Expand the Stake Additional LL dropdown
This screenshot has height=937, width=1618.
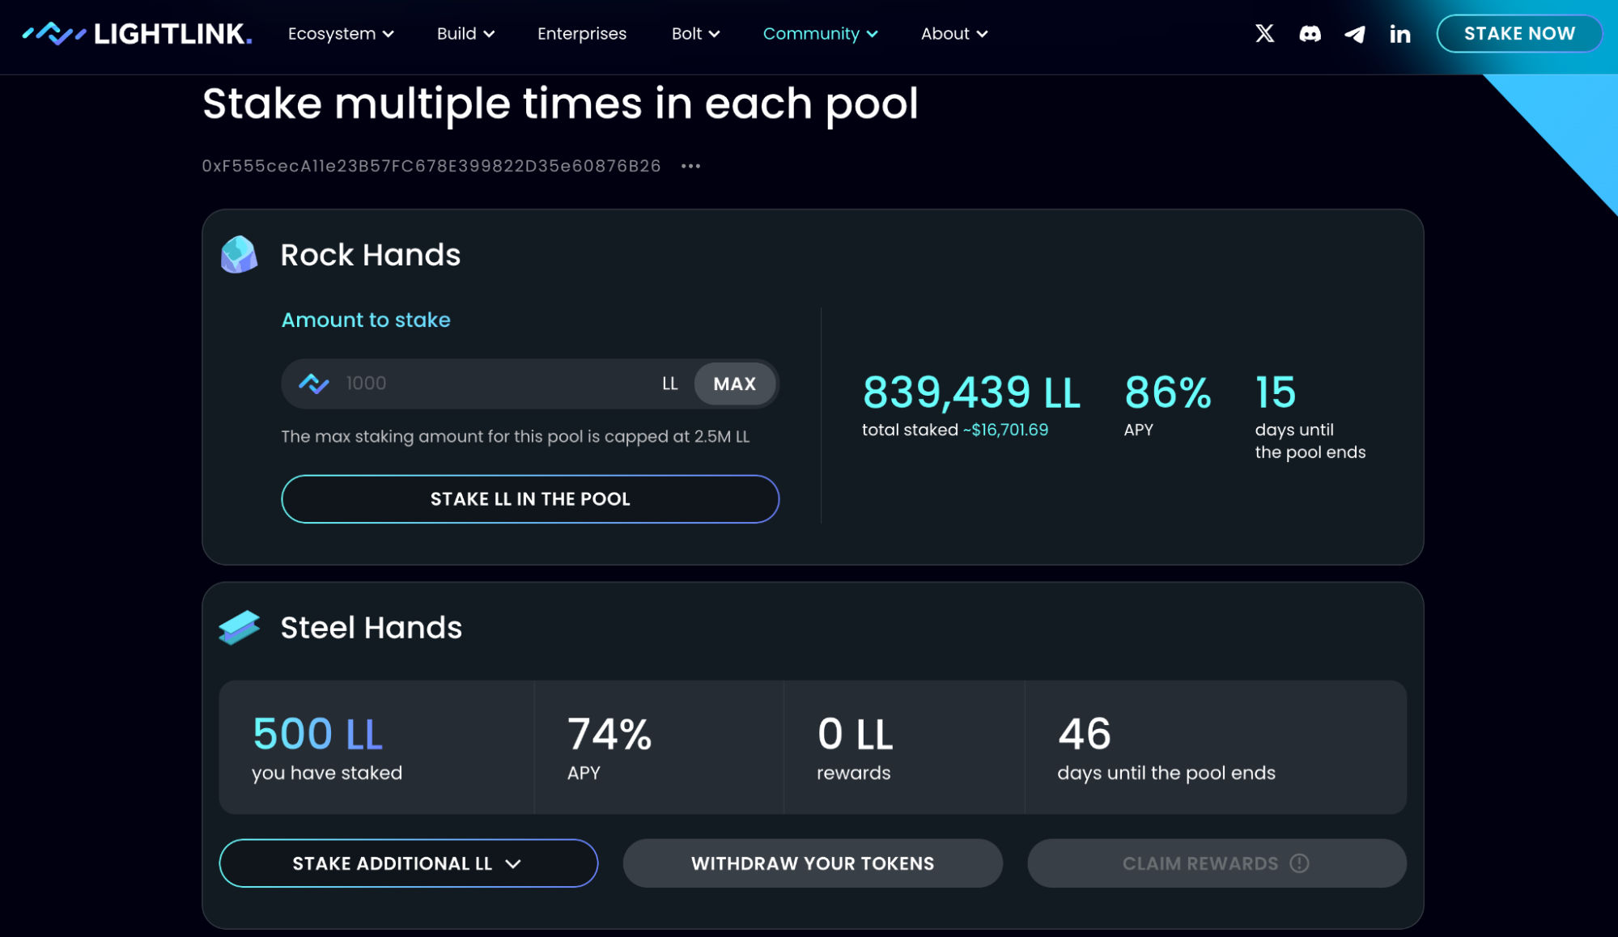tap(408, 863)
